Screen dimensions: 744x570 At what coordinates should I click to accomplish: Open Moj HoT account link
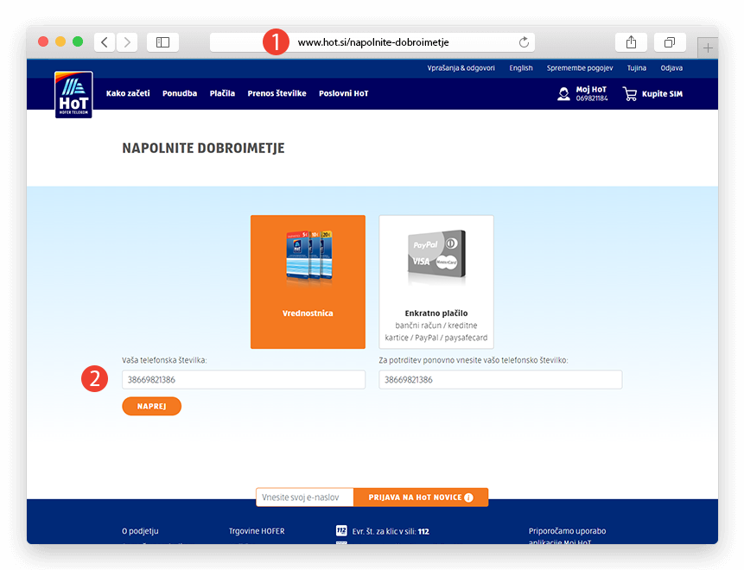591,93
